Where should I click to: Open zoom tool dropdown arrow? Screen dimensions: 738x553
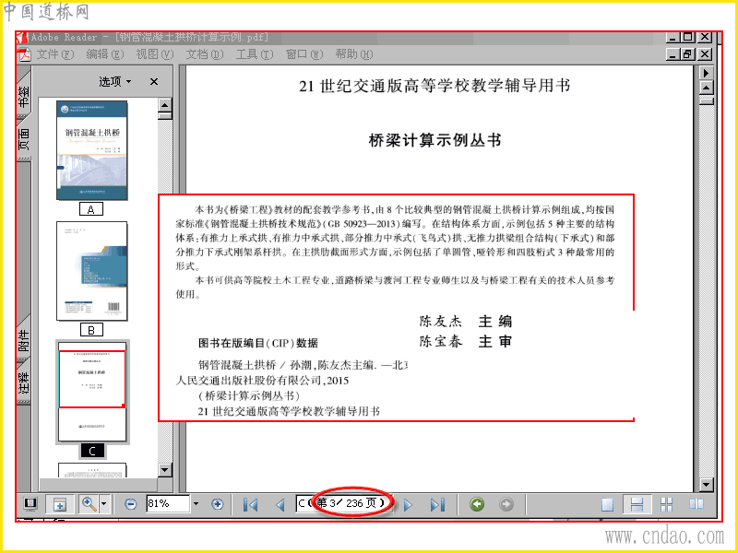click(x=104, y=504)
